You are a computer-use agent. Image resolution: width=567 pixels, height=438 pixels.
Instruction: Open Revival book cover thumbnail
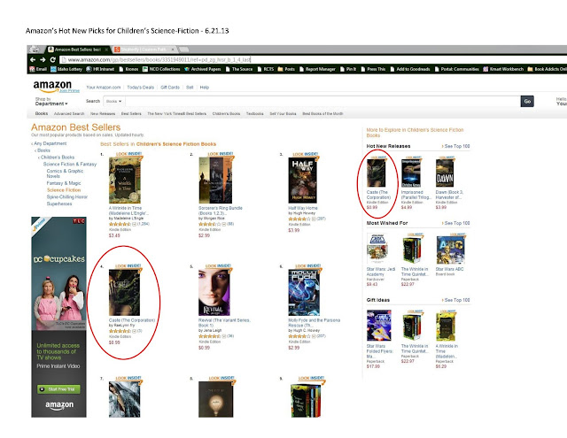pyautogui.click(x=214, y=292)
